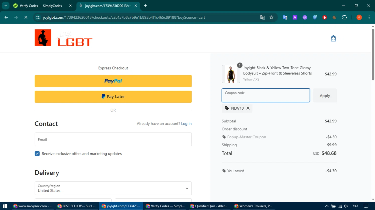375x210 pixels.
Task: Open Chrome's three-dot menu
Action: coord(369,17)
